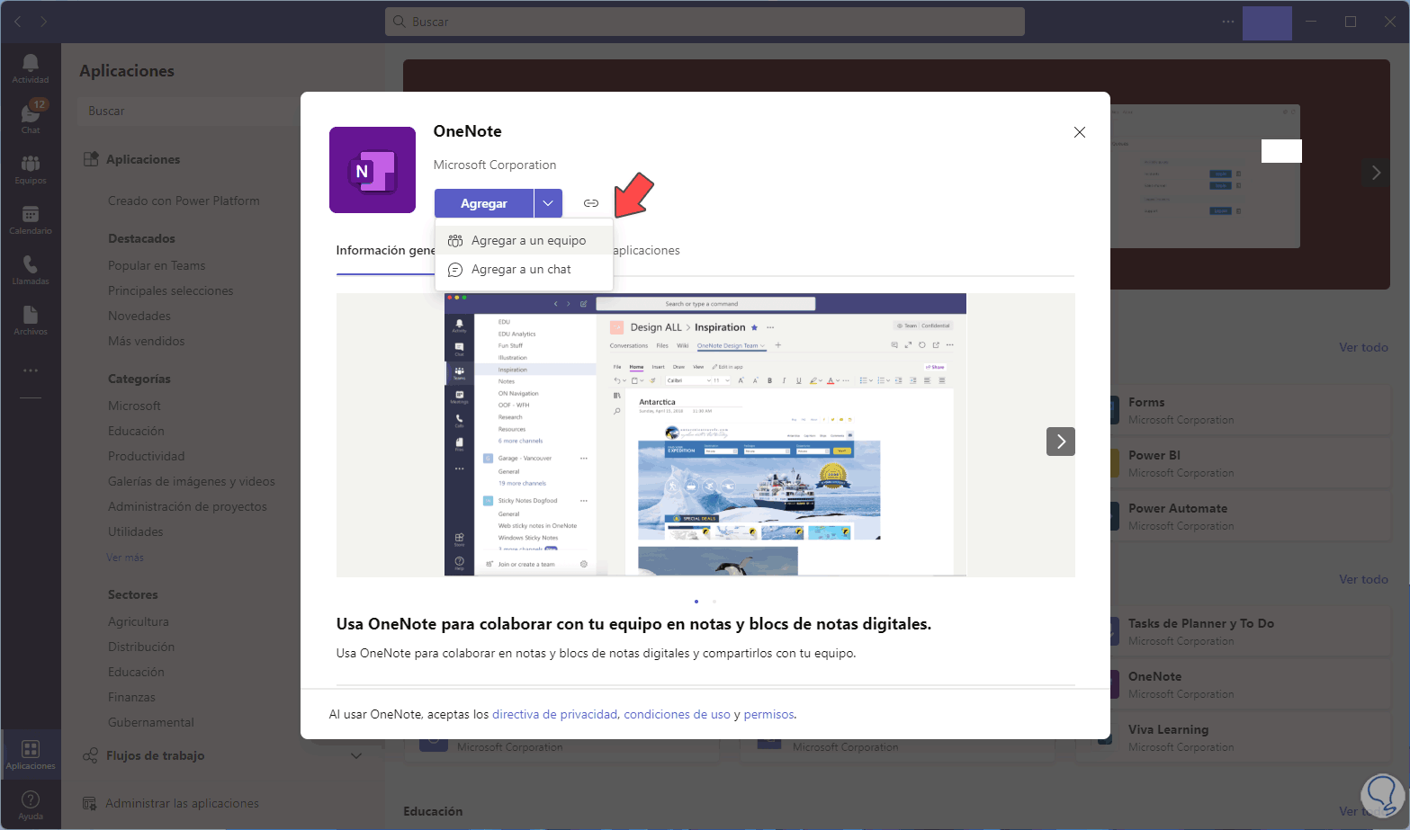Viewport: 1410px width, 830px height.
Task: Switch to Información general tab
Action: (x=385, y=250)
